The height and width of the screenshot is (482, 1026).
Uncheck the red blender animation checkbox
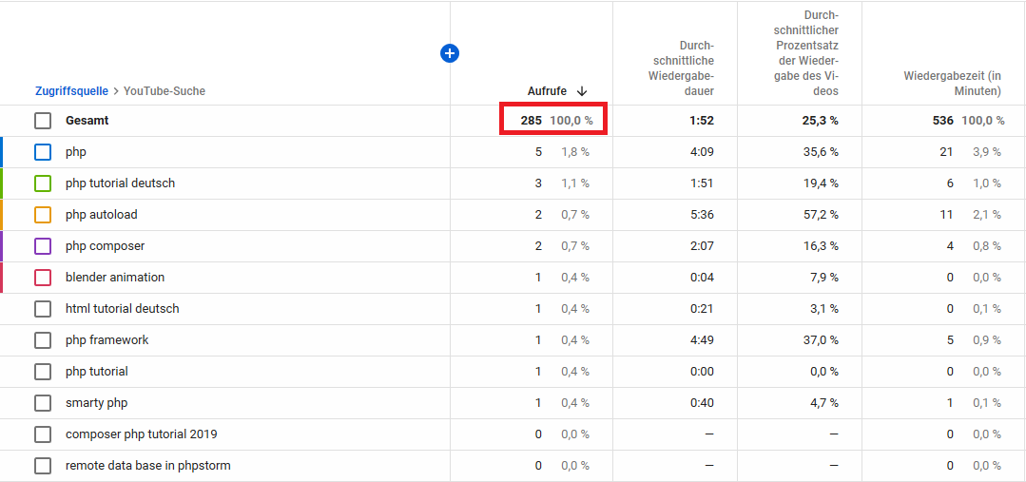point(43,278)
